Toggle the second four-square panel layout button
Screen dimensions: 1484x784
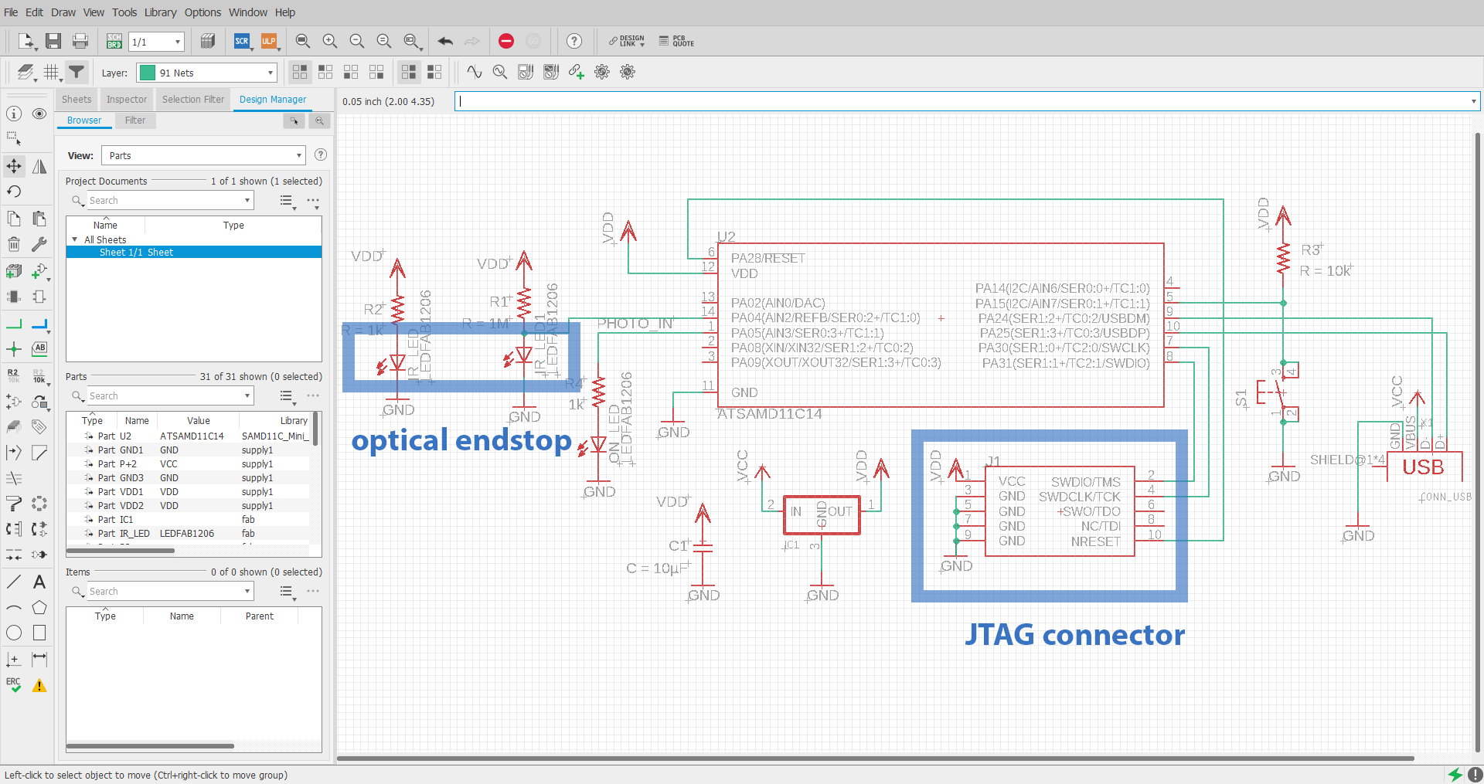click(325, 72)
